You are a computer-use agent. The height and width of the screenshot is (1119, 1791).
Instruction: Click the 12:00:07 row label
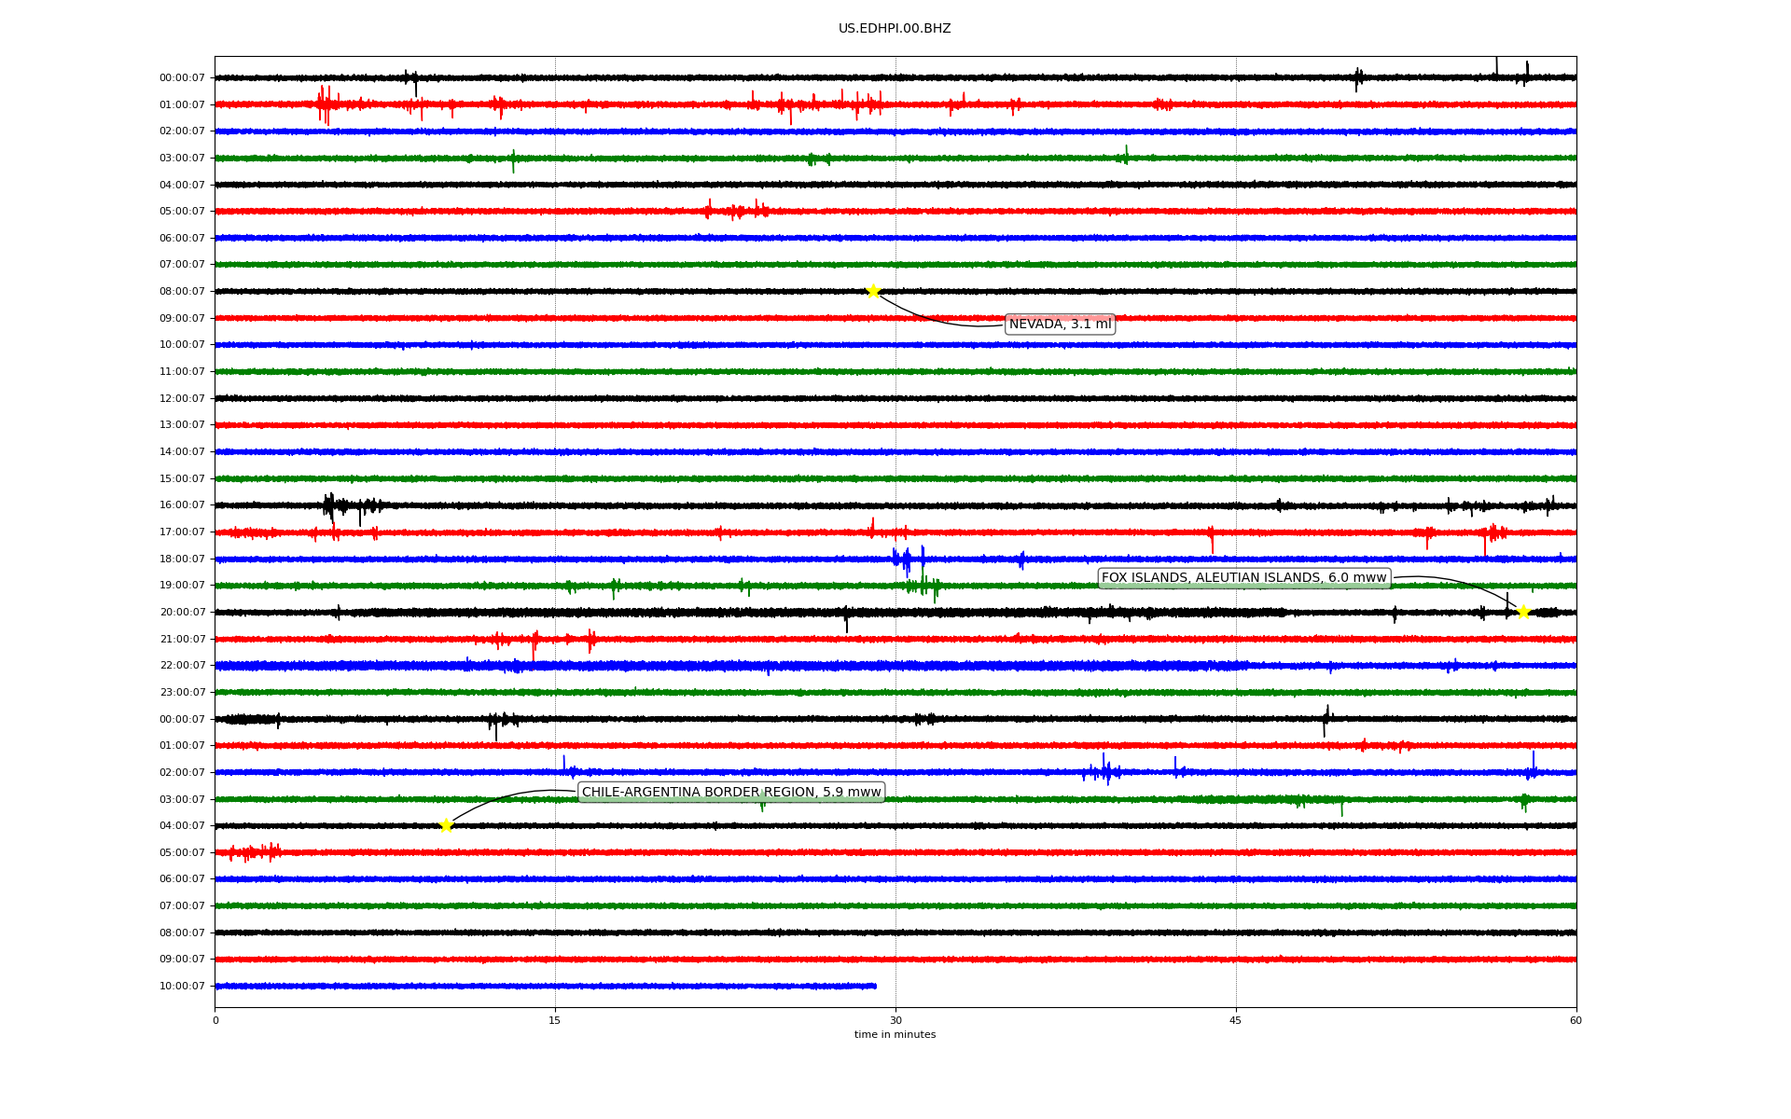click(x=182, y=399)
